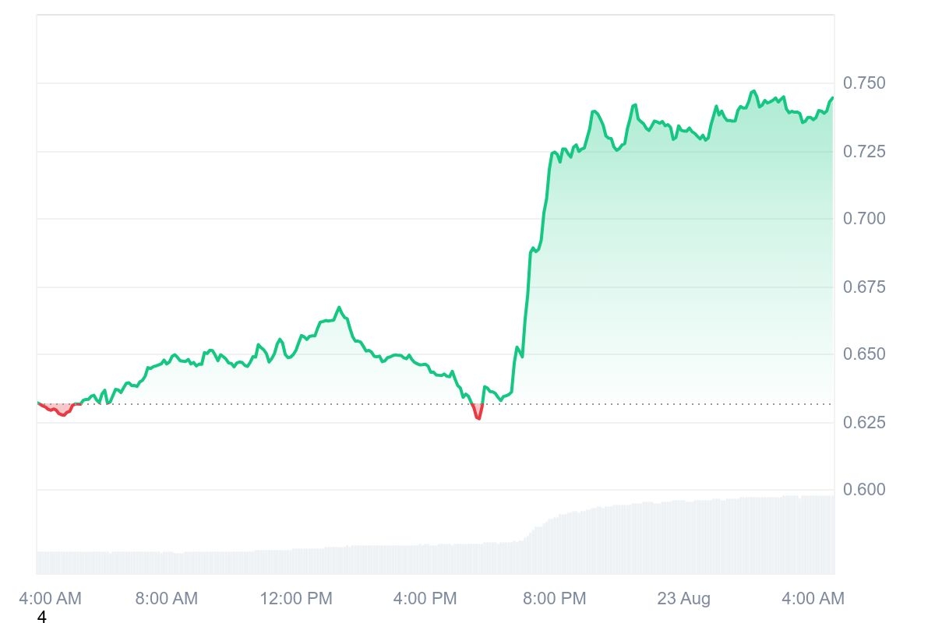This screenshot has width=935, height=623.
Task: Click the 0.600 price axis label
Action: pyautogui.click(x=864, y=490)
